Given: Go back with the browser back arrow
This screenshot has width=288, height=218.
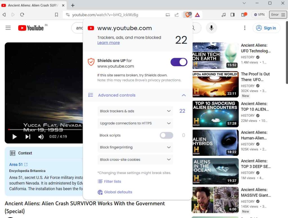Looking at the screenshot, I should 4,15.
